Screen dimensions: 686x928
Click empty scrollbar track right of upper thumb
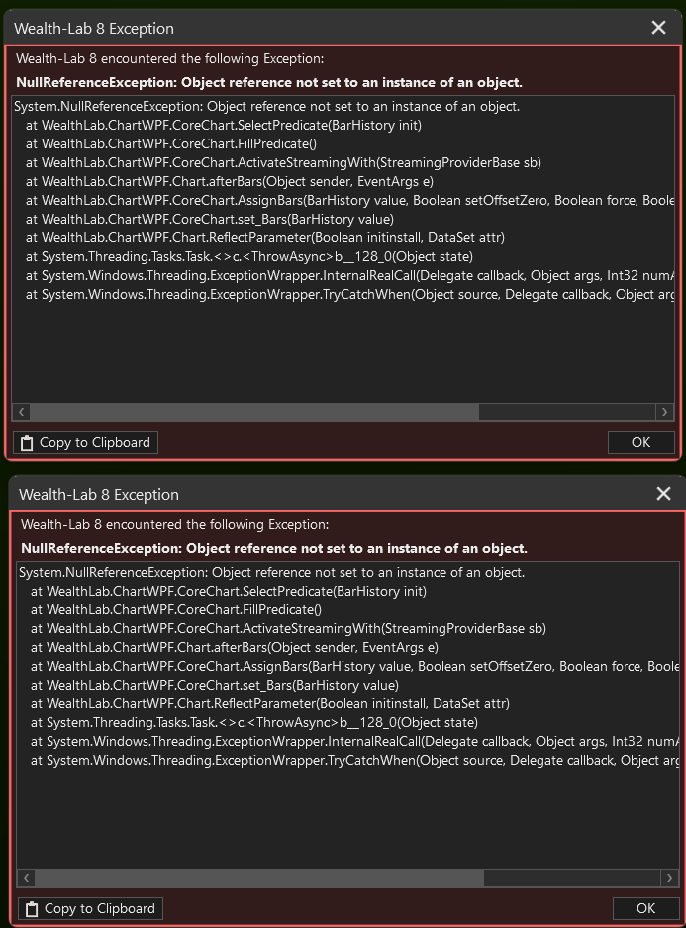pos(564,412)
